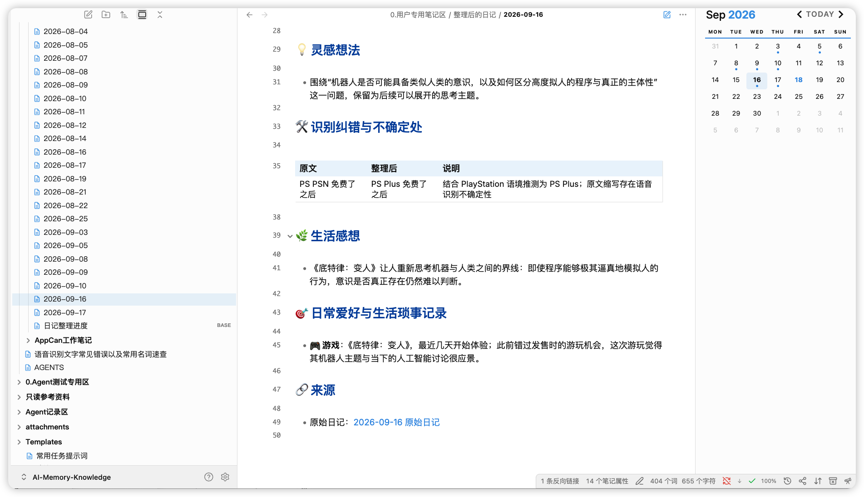Click the 灵感想法 heading
The width and height of the screenshot is (864, 497).
335,50
